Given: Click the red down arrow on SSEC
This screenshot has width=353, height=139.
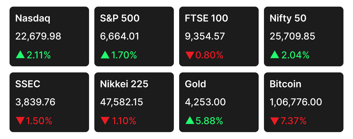Looking at the screenshot, I should click(x=20, y=121).
